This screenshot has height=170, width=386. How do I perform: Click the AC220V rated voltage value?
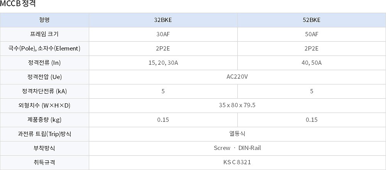tap(237, 77)
